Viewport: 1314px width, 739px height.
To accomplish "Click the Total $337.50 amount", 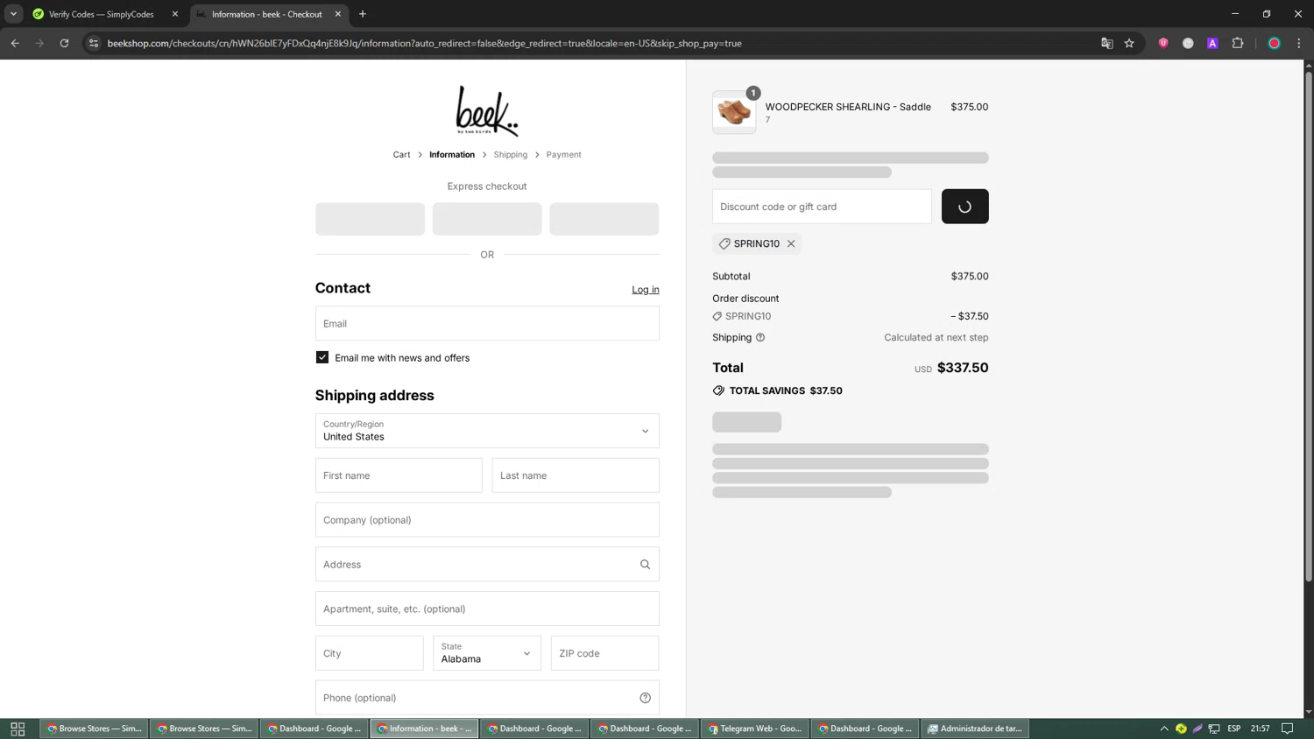I will pyautogui.click(x=963, y=368).
